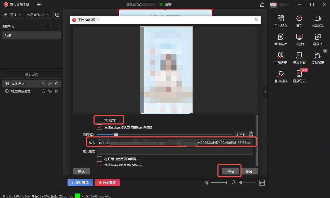Open 美颜滤镜 beauty filter tool
The height and width of the screenshot is (198, 330).
pyautogui.click(x=318, y=58)
